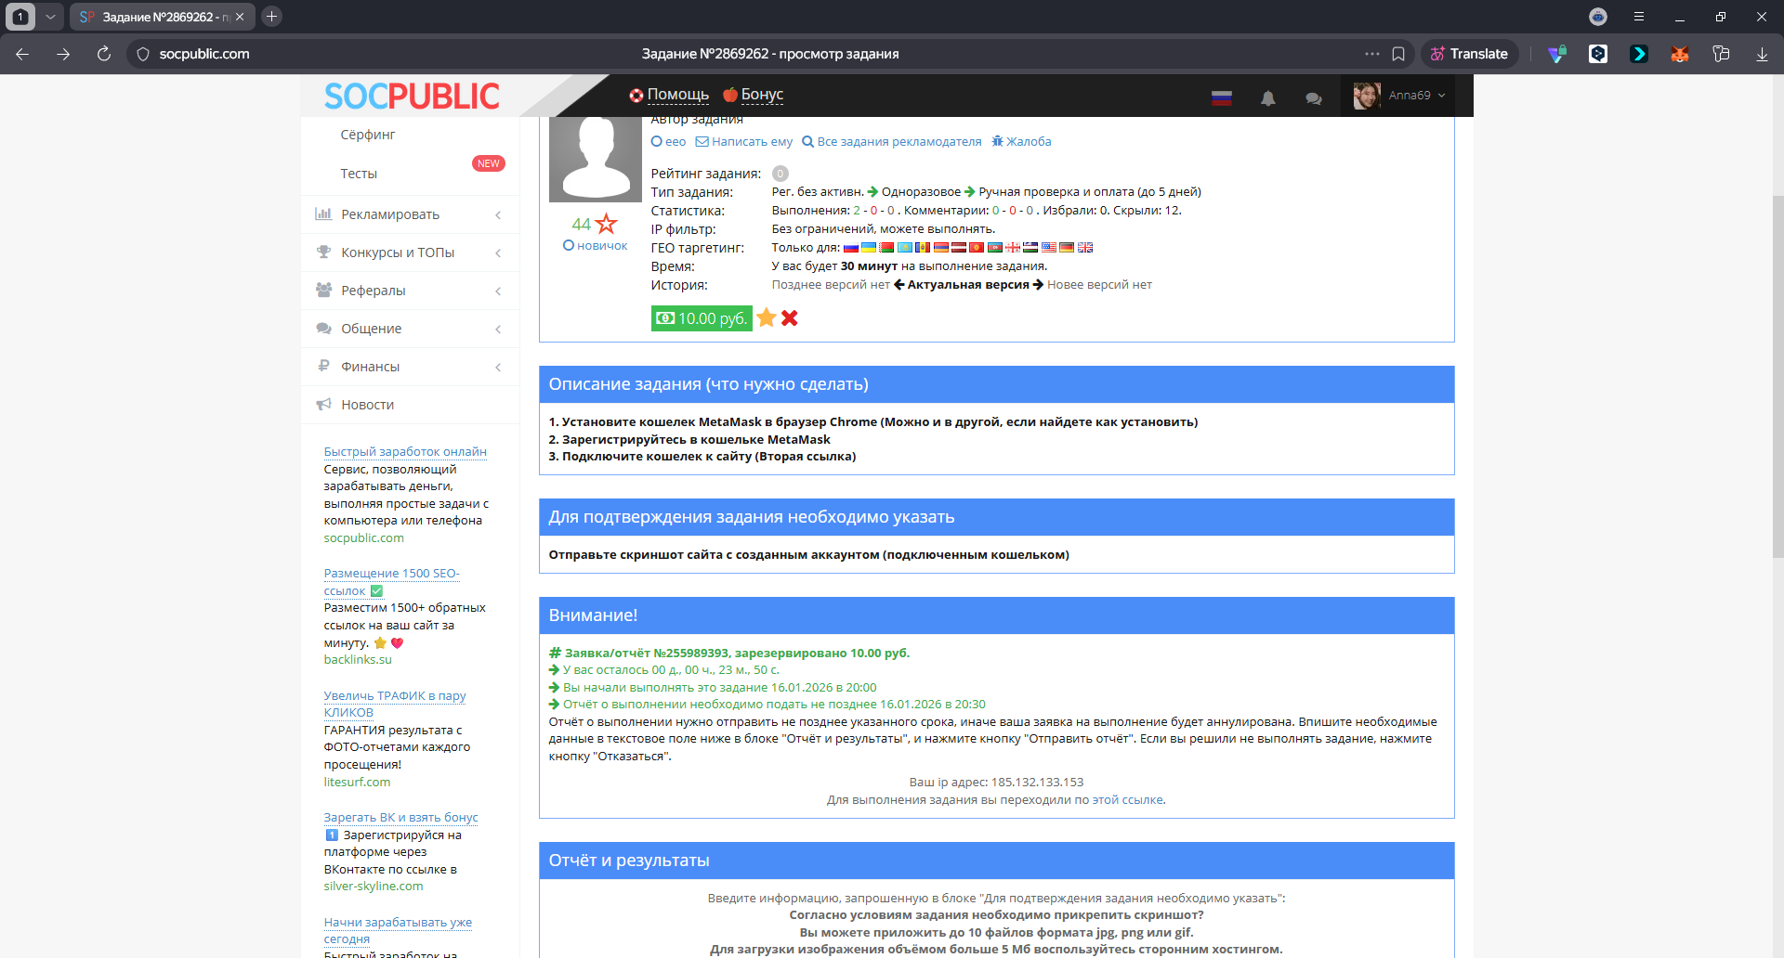Expand the Рефералы sidebar section
The height and width of the screenshot is (958, 1784).
tap(410, 291)
